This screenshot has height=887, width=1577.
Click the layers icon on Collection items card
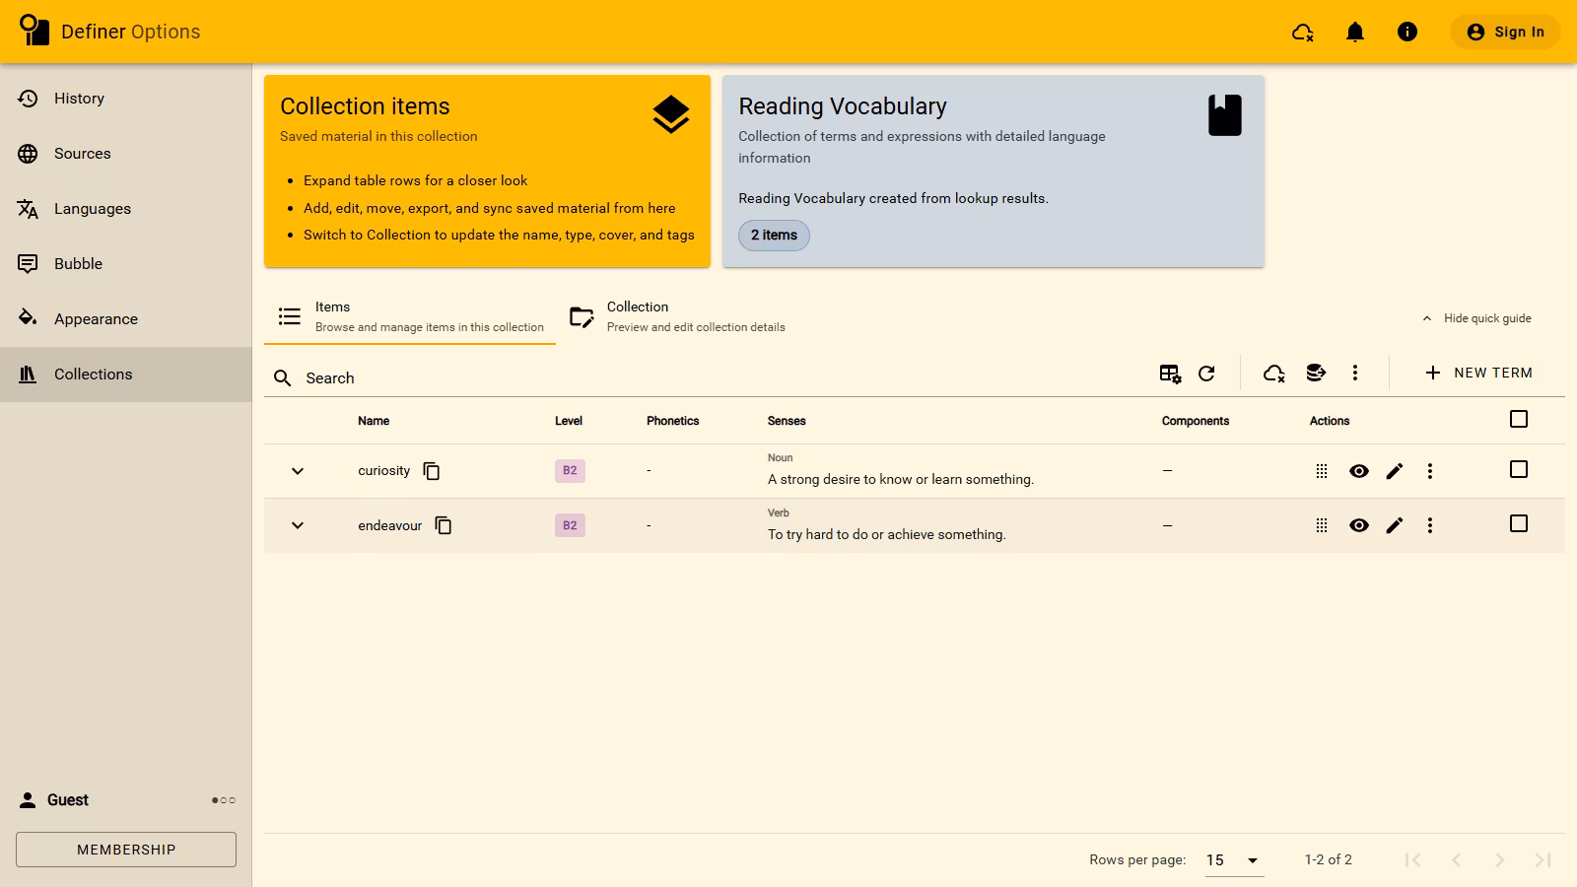671,114
